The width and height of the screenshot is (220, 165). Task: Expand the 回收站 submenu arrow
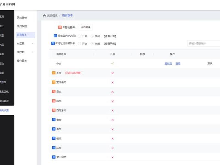click(32, 52)
